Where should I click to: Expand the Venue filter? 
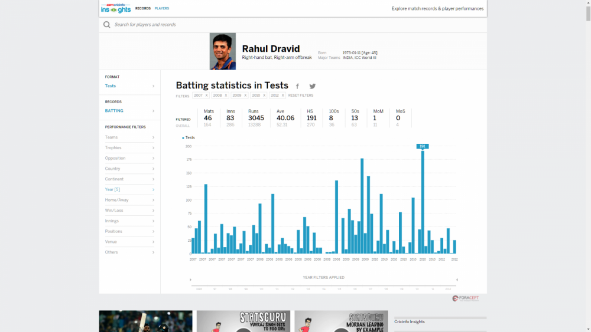click(129, 242)
